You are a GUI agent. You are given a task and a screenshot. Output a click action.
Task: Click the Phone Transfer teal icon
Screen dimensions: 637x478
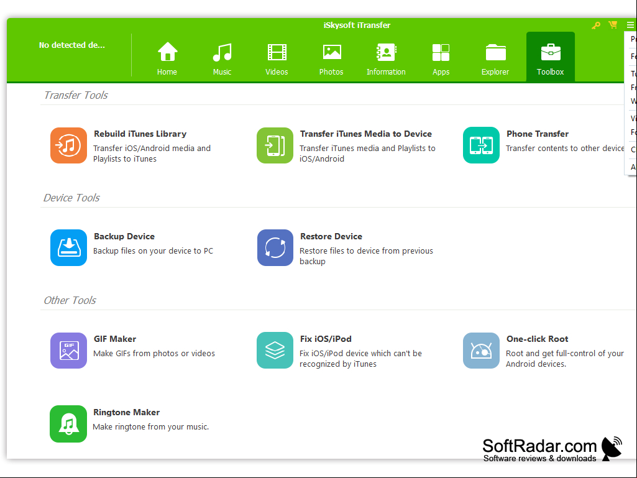pos(482,145)
